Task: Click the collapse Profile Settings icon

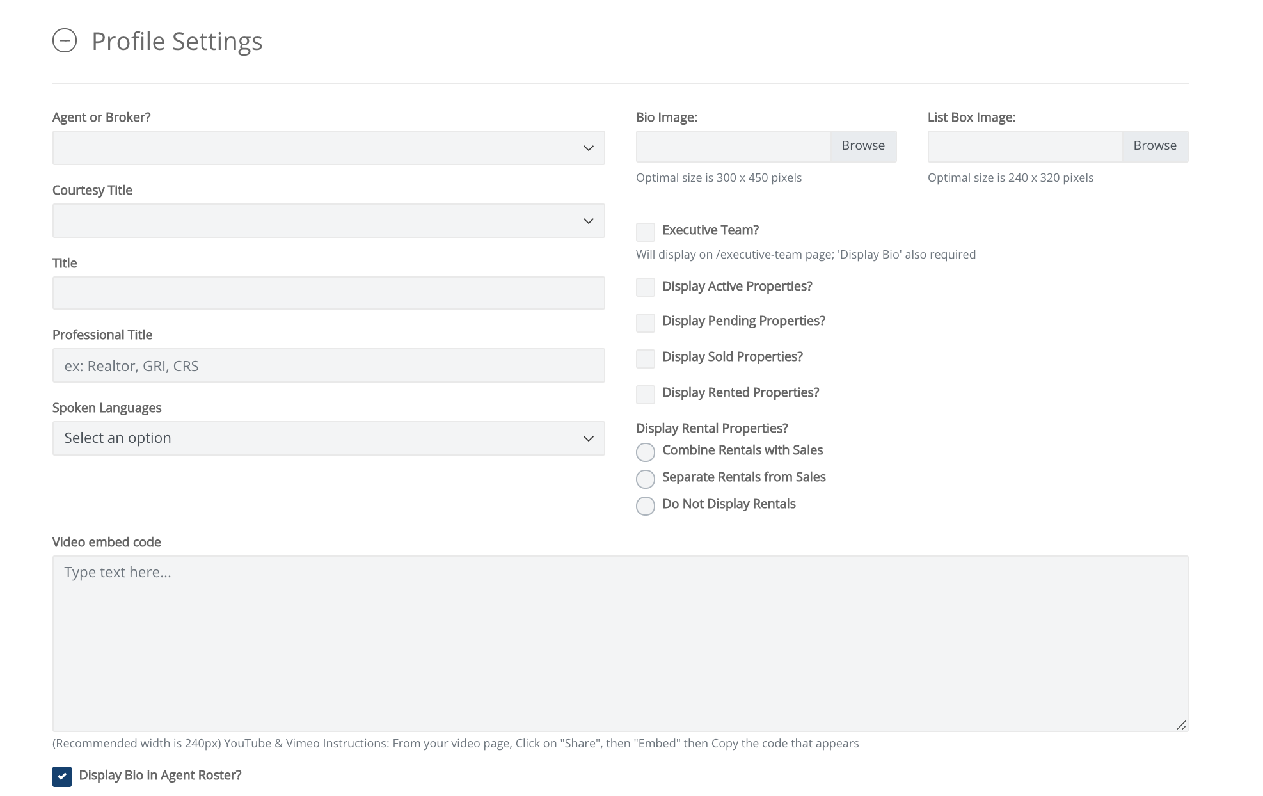Action: tap(65, 40)
